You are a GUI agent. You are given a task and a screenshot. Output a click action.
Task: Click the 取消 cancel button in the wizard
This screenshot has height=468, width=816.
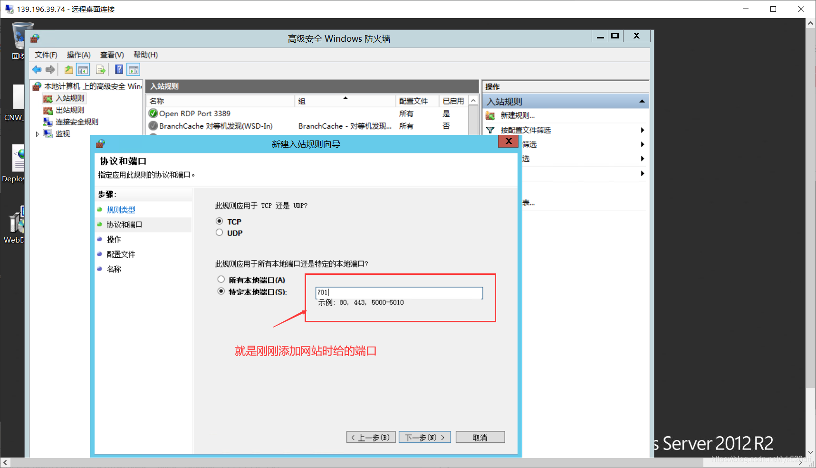coord(480,437)
